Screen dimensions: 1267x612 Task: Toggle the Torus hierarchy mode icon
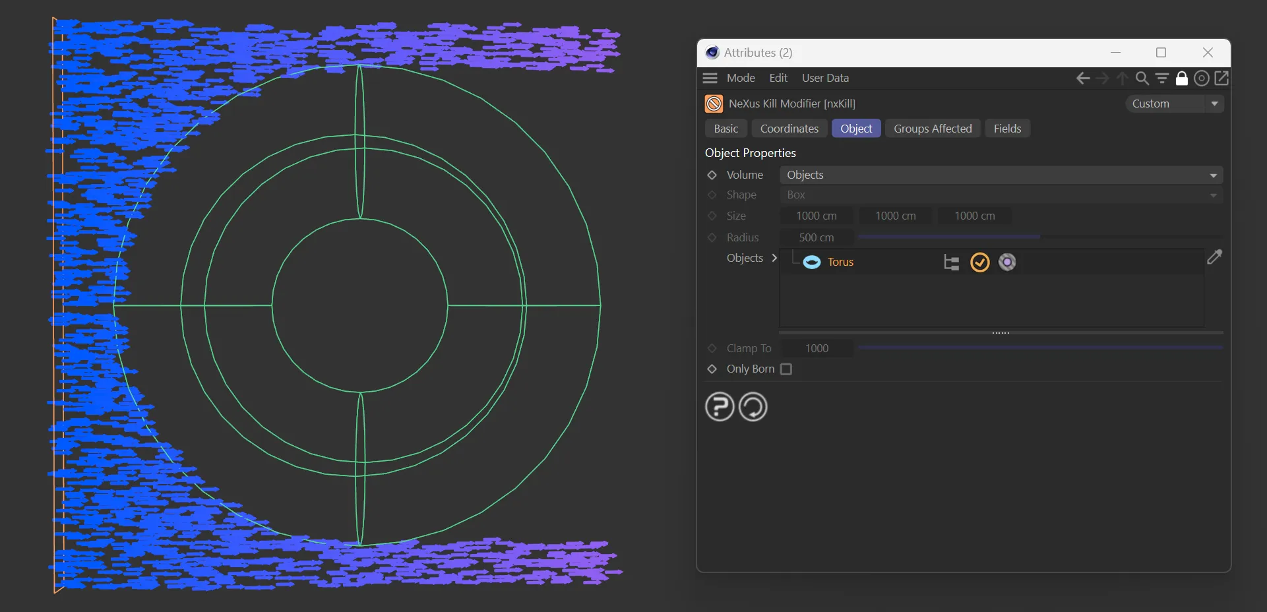coord(951,262)
